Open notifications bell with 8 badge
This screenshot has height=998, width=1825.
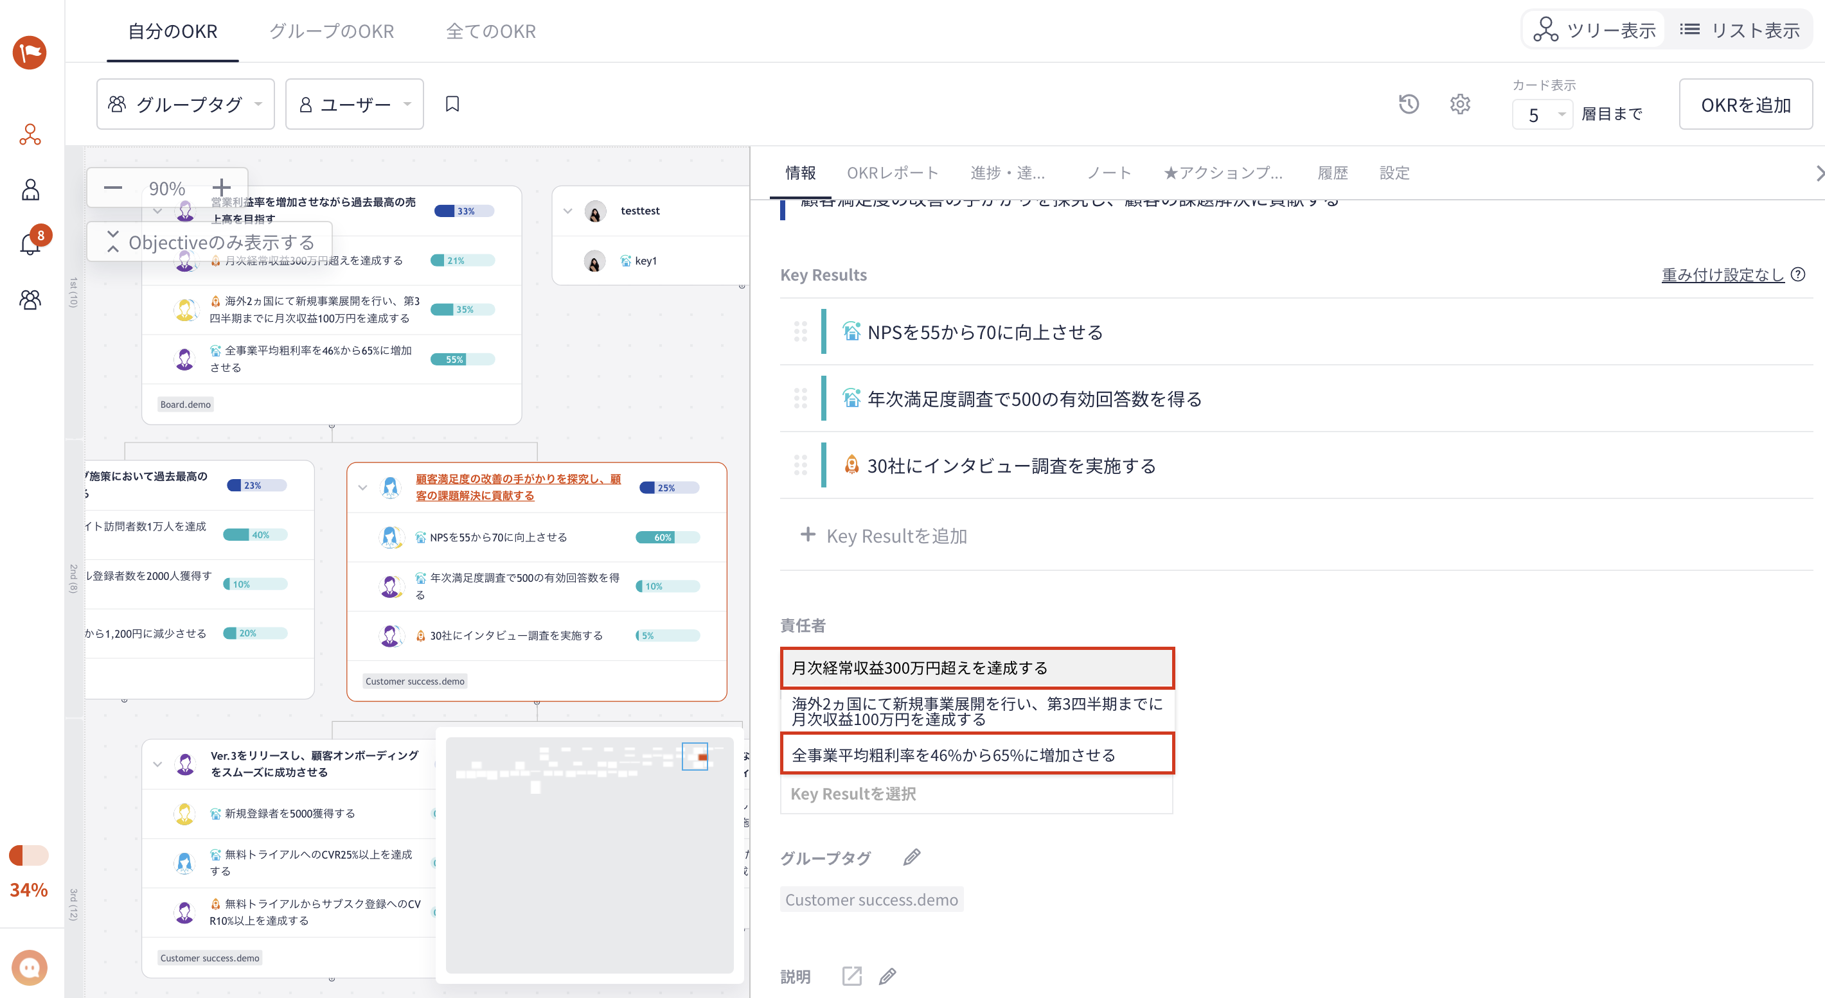point(30,243)
